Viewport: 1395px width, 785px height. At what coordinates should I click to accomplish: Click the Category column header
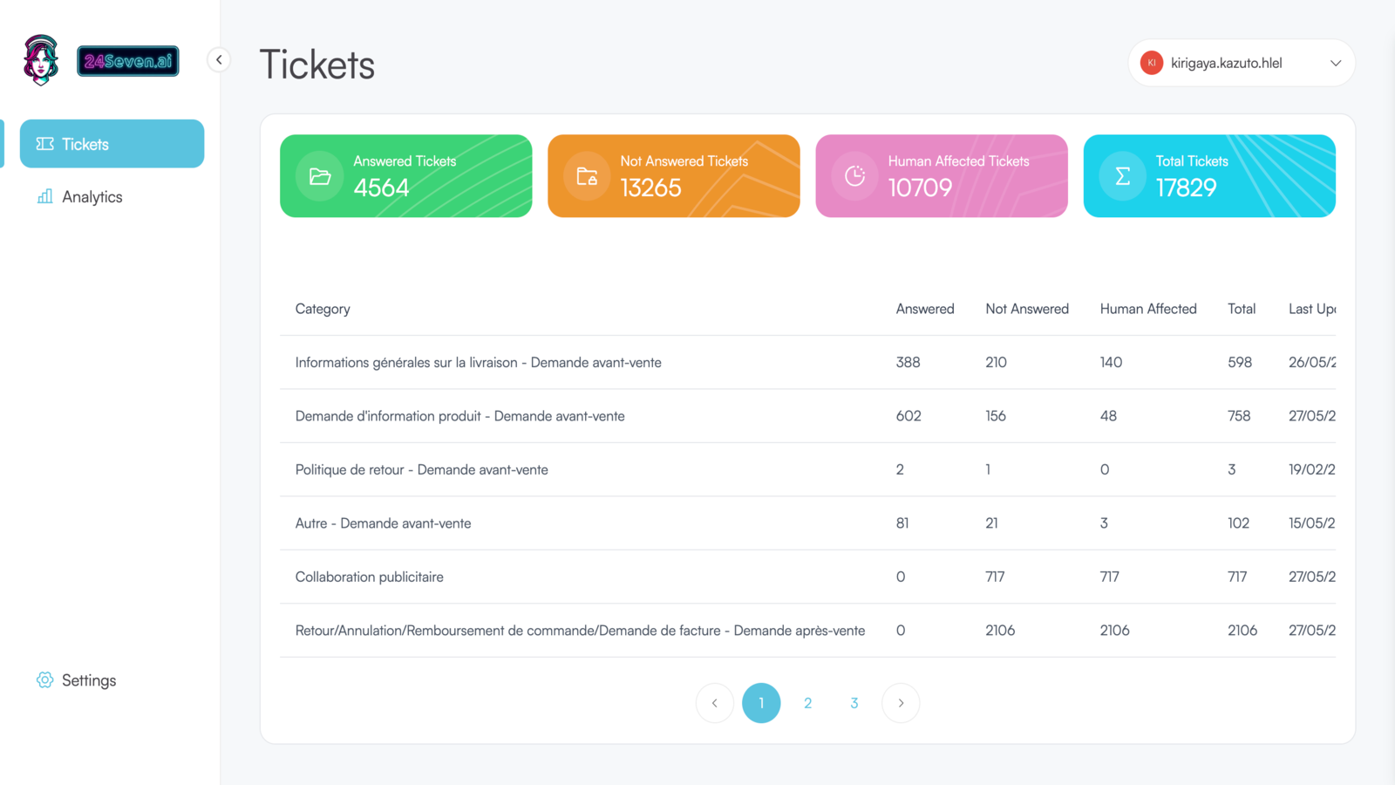323,309
